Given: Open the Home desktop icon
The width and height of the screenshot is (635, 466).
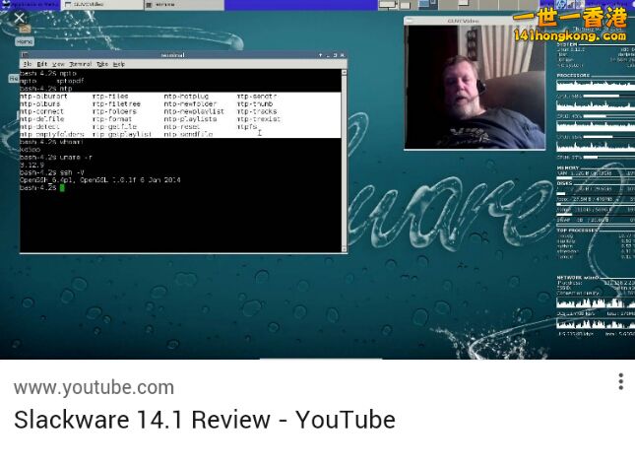Looking at the screenshot, I should (25, 34).
